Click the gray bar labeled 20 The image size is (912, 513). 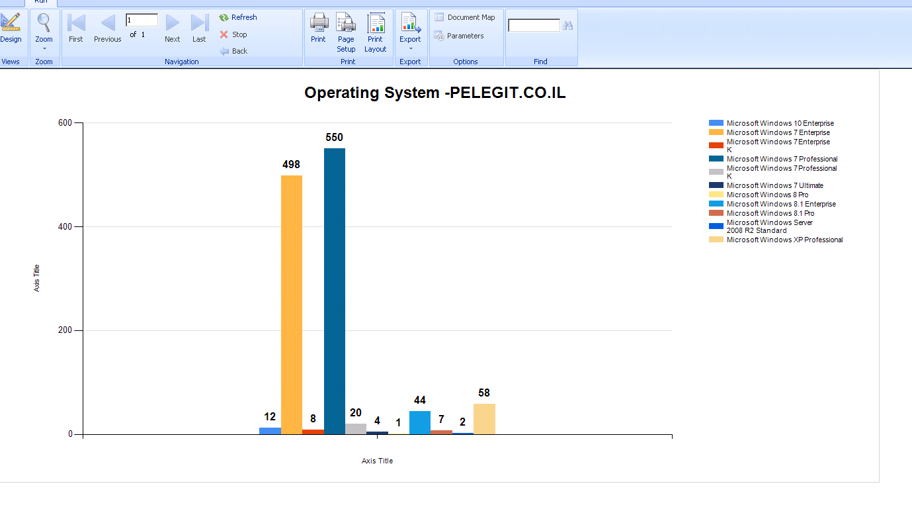coord(356,429)
